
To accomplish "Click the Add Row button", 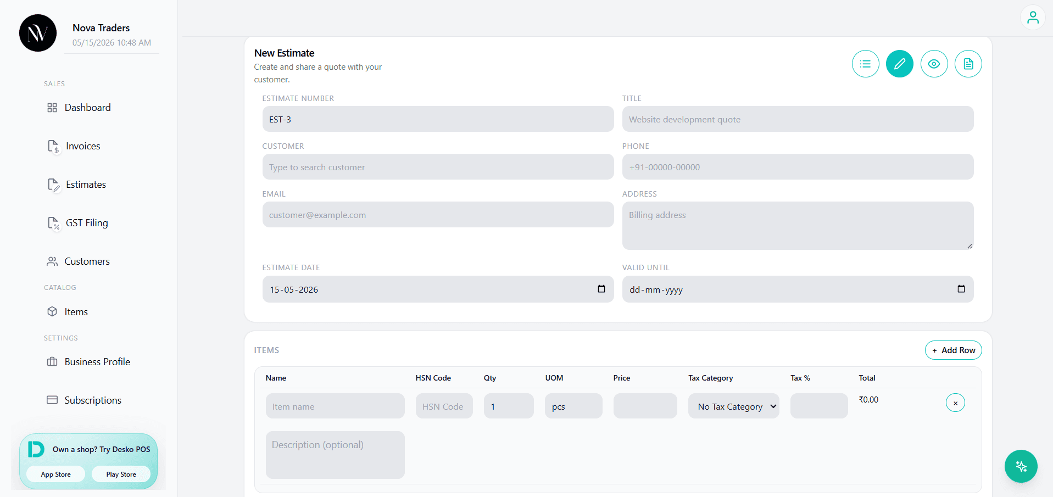I will pos(953,350).
